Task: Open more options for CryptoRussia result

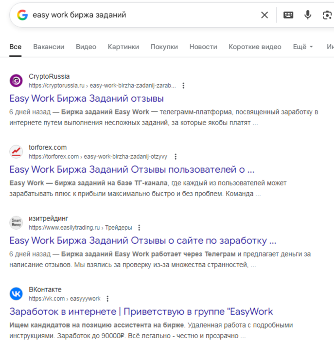Action: click(183, 86)
